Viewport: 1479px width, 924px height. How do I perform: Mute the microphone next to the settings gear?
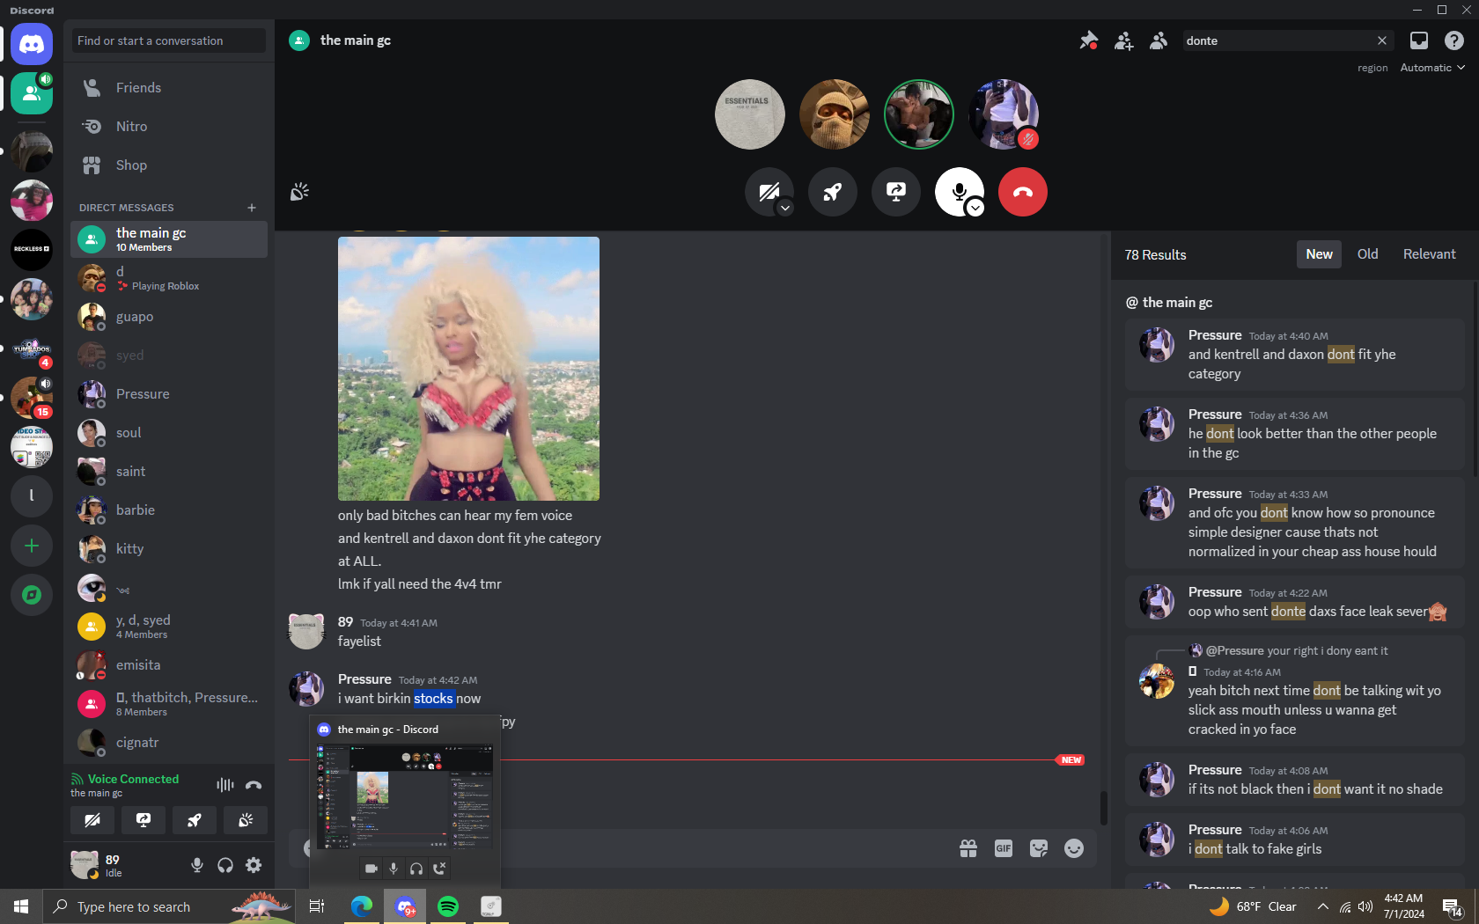(197, 865)
